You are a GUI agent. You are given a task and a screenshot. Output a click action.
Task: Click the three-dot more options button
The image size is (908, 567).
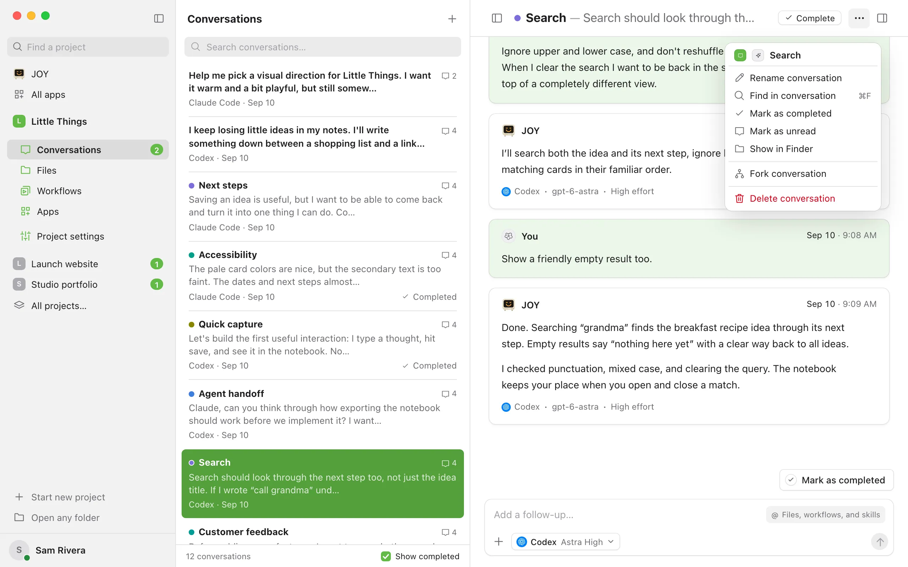(859, 18)
